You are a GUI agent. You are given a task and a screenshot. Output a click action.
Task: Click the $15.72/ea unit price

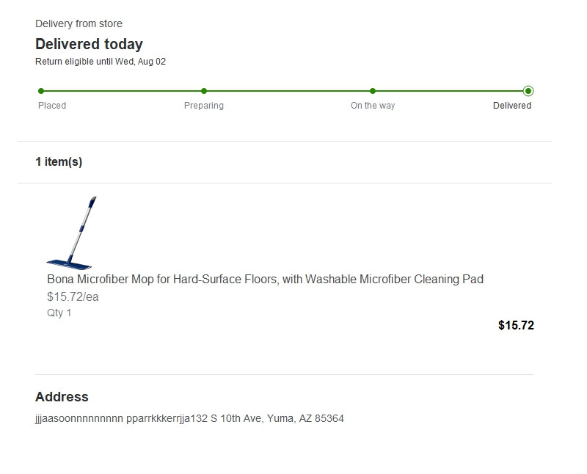tap(73, 297)
